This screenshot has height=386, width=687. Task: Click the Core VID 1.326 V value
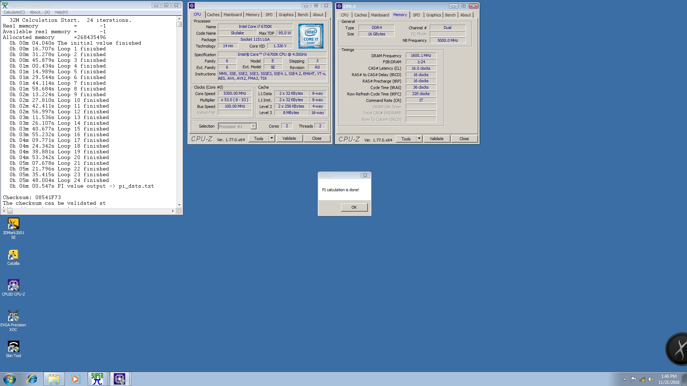tap(280, 46)
